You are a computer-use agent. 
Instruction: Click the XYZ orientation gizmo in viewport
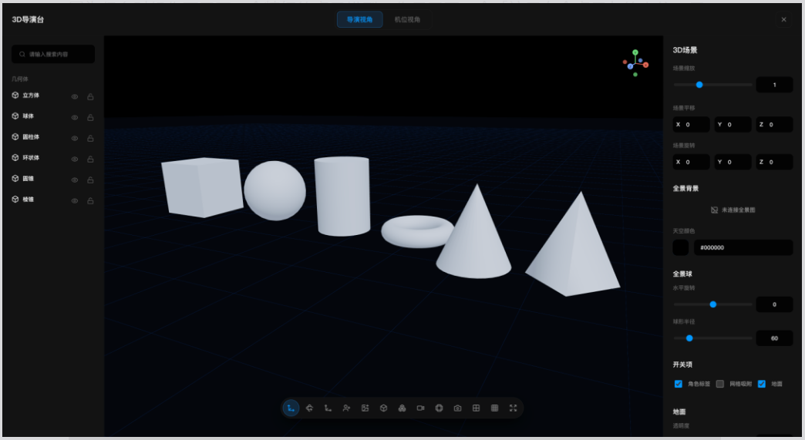(635, 63)
